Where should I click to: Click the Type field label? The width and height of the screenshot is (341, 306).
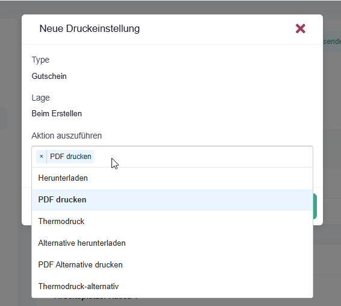(40, 60)
